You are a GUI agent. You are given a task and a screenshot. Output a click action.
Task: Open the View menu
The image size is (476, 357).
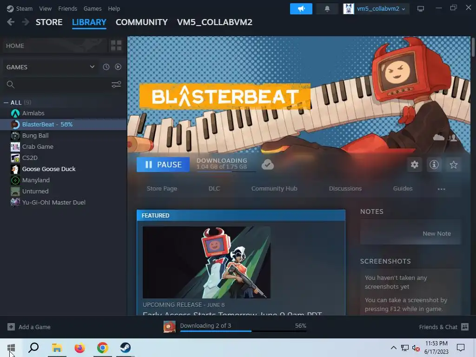pos(45,8)
